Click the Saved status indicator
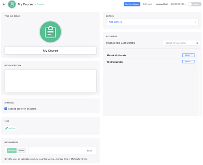 (39, 4)
